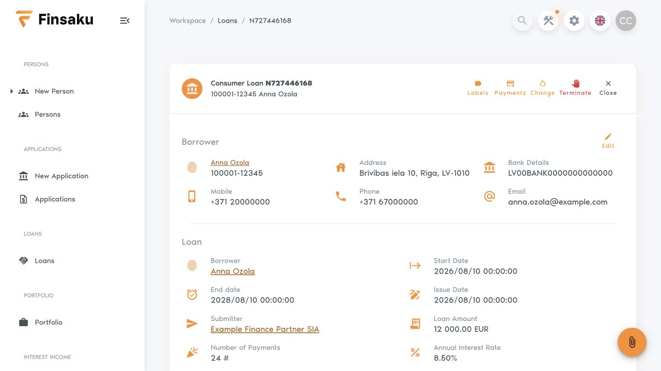
Task: Click fingerprint icon beside Loan Borrower
Action: (192, 266)
